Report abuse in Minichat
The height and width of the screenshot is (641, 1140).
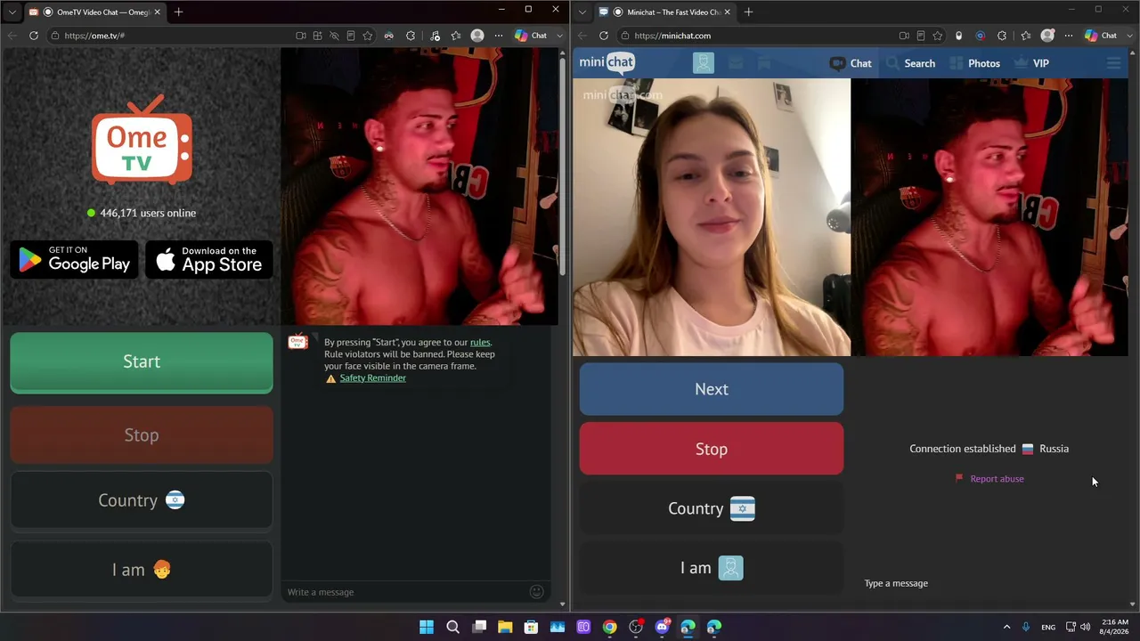[x=989, y=479]
